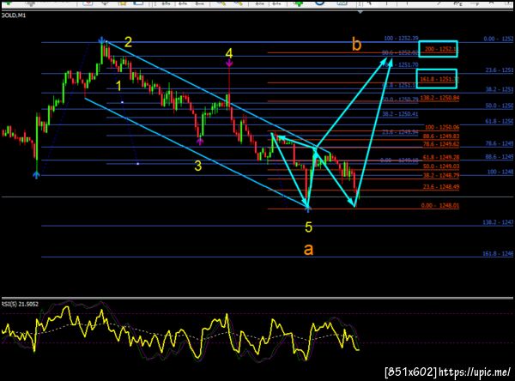515x381 pixels.
Task: Select the blue fib label "38.2 - 1250.41"
Action: 400,114
